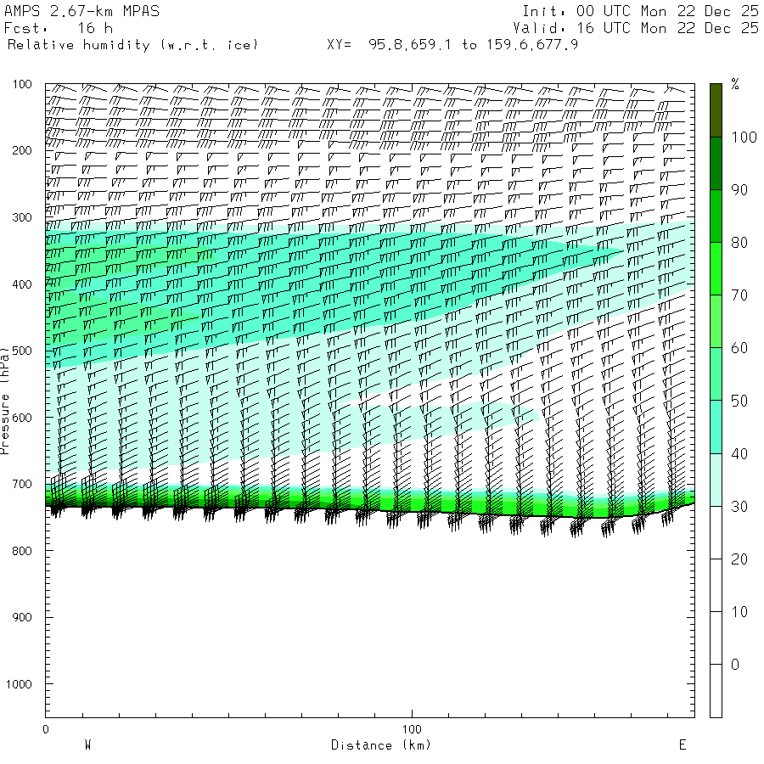Click the 300 hPa pressure axis label

tap(22, 217)
